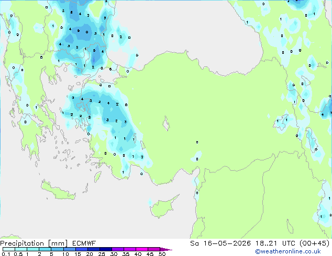
Task: Click the legend scale label 0.5
Action: pos(18,254)
